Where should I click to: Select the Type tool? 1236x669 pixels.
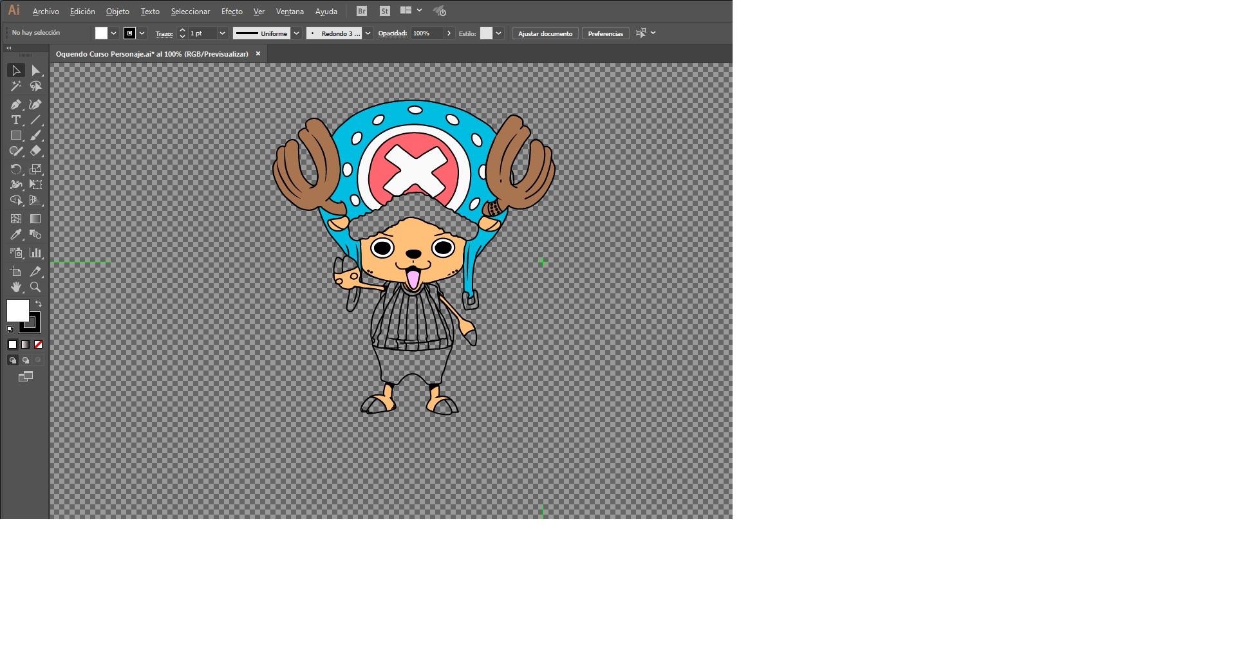coord(16,120)
